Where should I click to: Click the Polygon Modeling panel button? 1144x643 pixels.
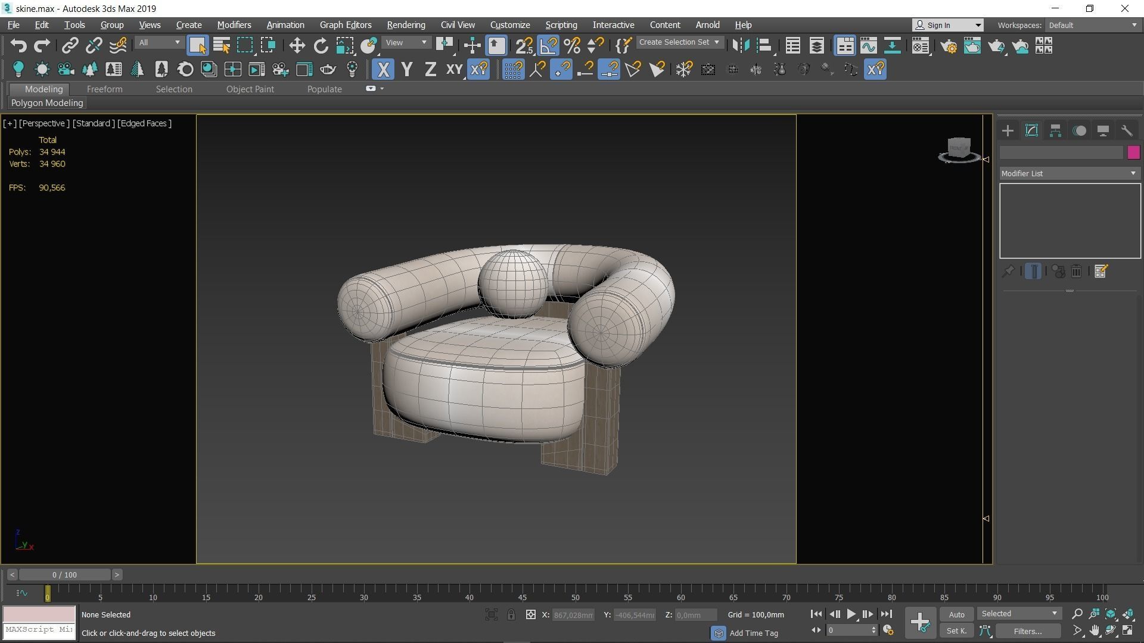[47, 103]
